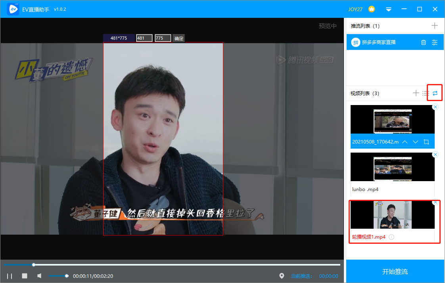The width and height of the screenshot is (445, 283).
Task: Click the crop height input field
Action: click(163, 38)
